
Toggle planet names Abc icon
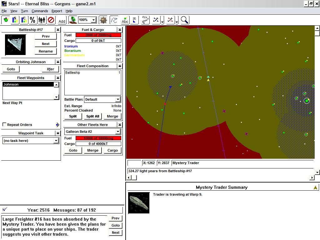click(x=125, y=20)
